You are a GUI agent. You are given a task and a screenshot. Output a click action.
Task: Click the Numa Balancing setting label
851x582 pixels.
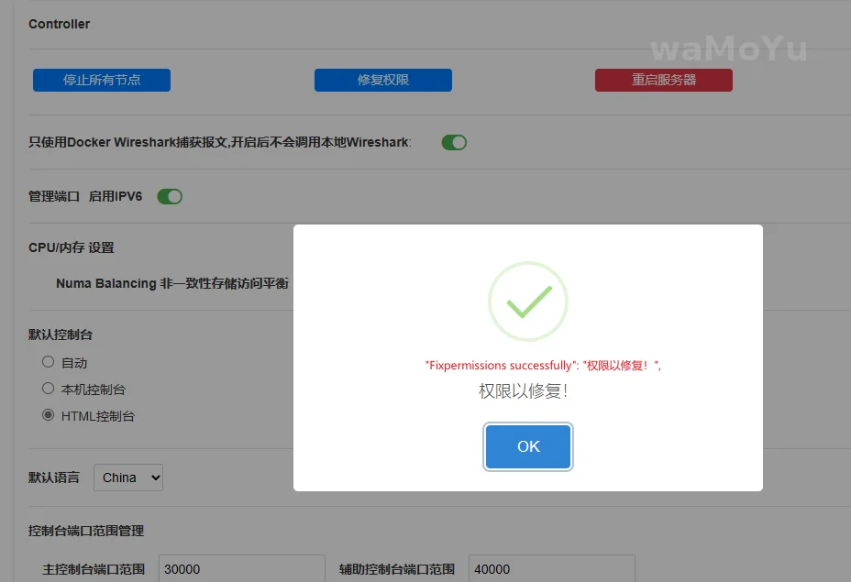coord(172,283)
